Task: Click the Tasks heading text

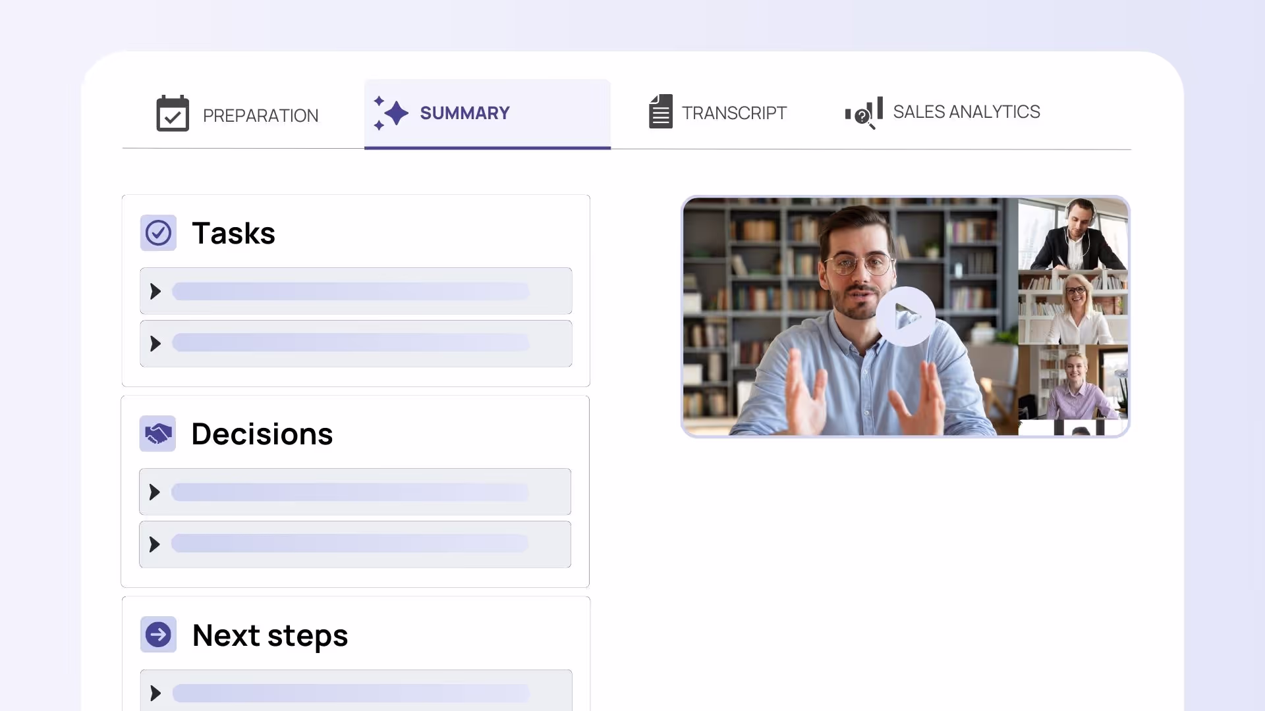Action: [233, 233]
